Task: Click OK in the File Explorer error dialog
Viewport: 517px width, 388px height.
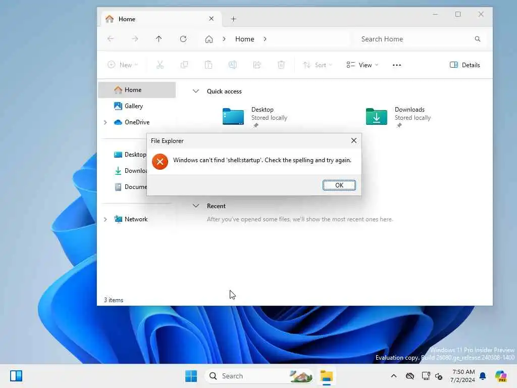Action: point(339,185)
